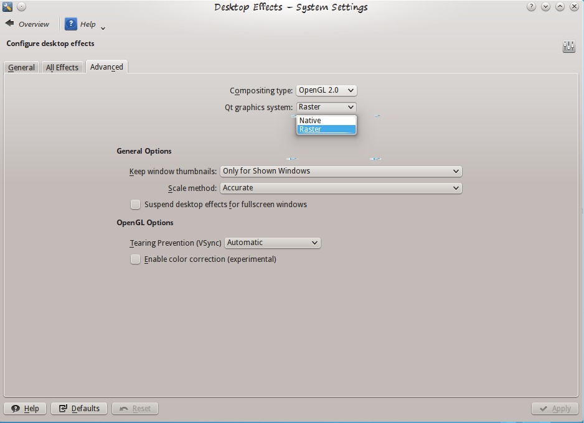Click the back arrow Overview icon
The height and width of the screenshot is (423, 584).
[9, 24]
